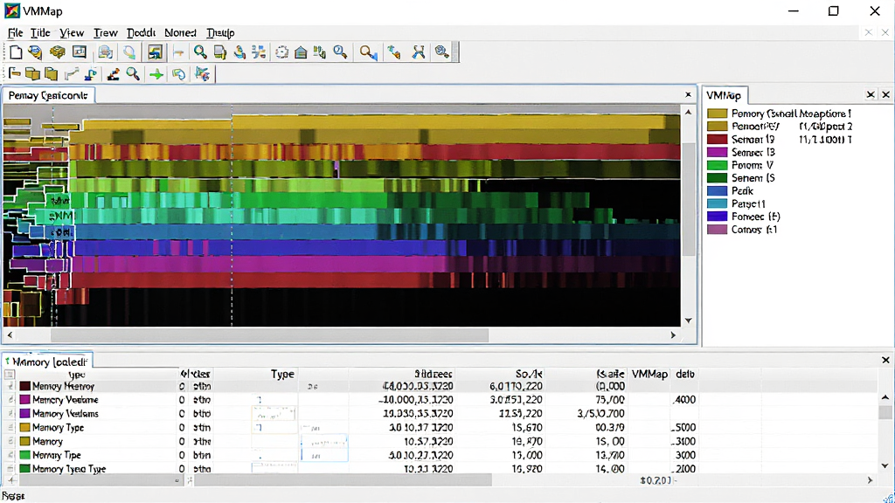Click the green Peiomx legend swatch
The width and height of the screenshot is (895, 503).
tap(717, 165)
